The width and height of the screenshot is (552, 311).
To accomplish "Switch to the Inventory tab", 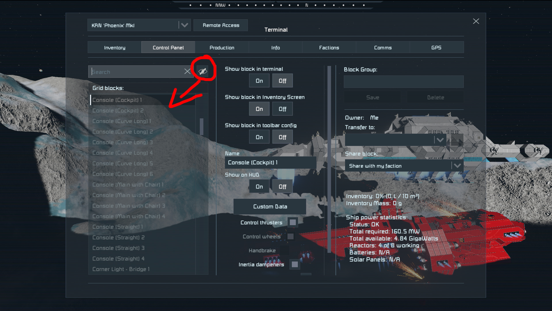I will pyautogui.click(x=115, y=48).
